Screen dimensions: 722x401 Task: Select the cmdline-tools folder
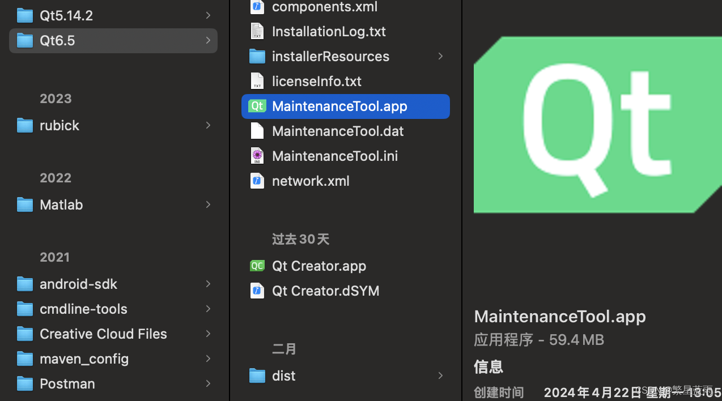pyautogui.click(x=25, y=309)
